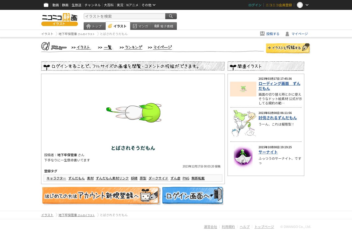Switch to the マンガ tab

click(141, 26)
